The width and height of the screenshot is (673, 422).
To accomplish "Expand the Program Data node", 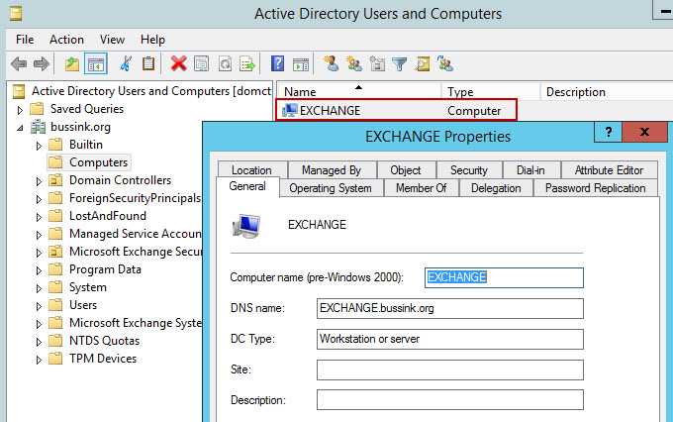I will pyautogui.click(x=39, y=270).
